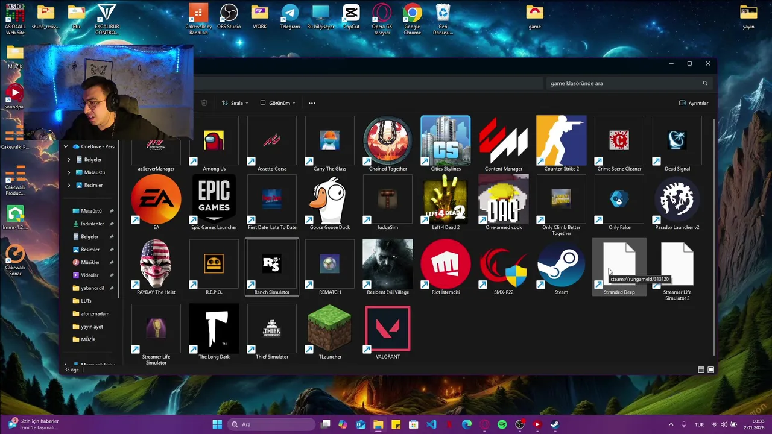Open the Google Chrome desktop icon
The width and height of the screenshot is (772, 434).
[413, 19]
